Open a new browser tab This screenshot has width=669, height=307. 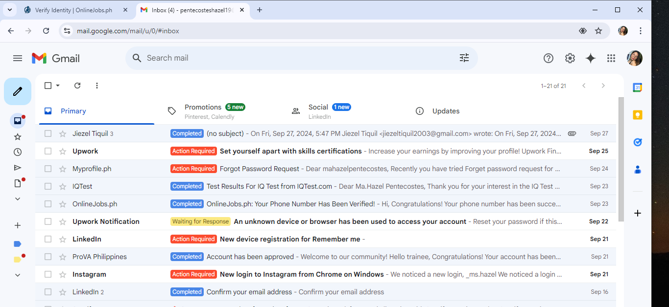[x=260, y=10]
